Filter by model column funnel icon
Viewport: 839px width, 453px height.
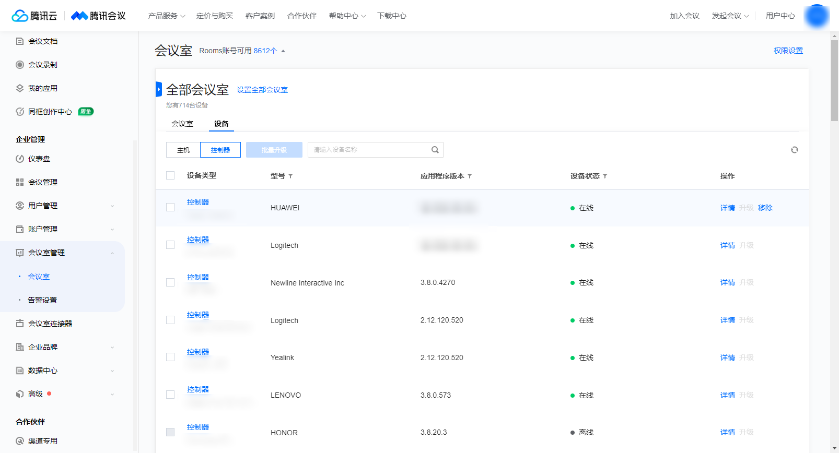tap(290, 176)
